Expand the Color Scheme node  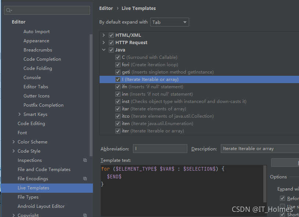point(14,142)
